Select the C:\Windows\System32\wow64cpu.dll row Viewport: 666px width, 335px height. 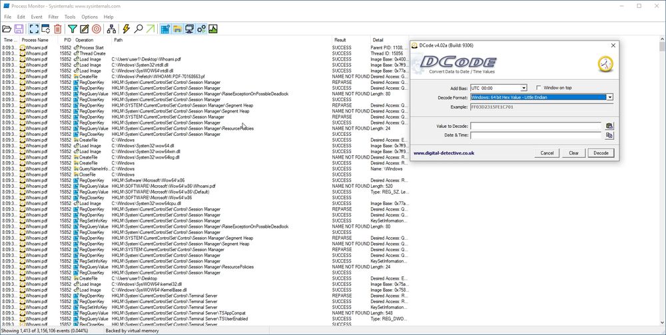(x=205, y=203)
